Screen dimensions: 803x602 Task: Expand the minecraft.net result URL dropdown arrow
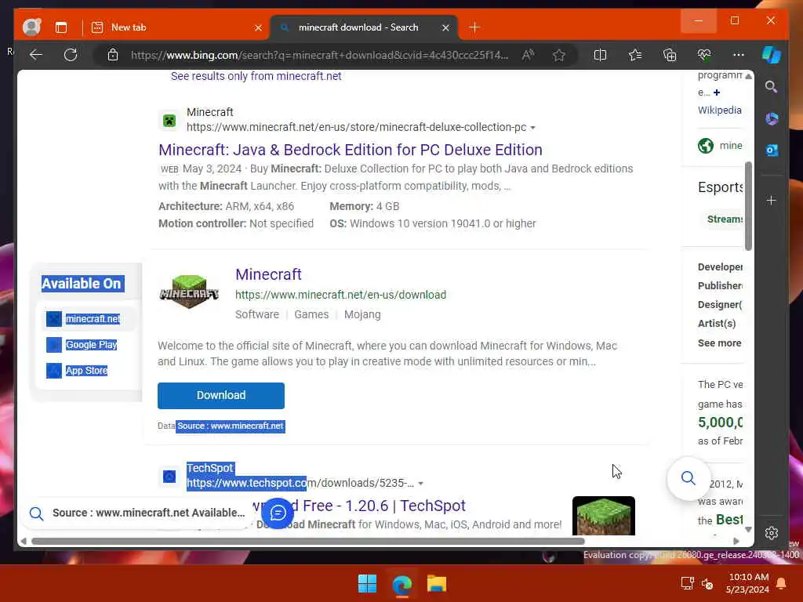point(532,128)
